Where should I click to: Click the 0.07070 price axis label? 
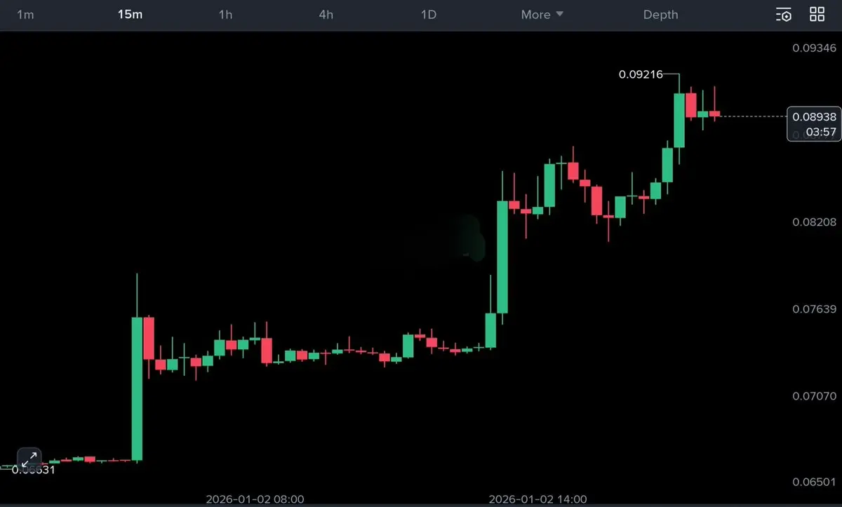(x=814, y=396)
